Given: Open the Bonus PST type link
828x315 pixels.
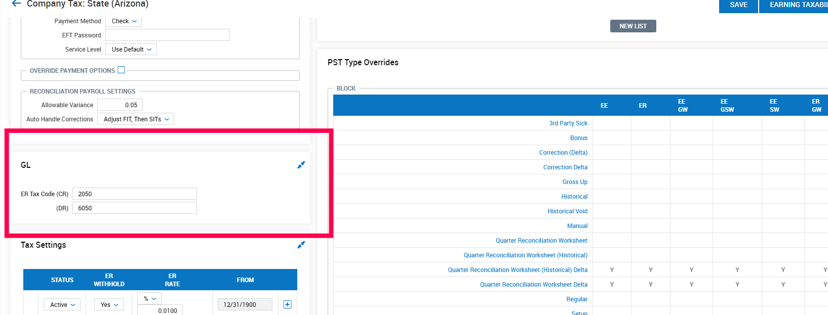Looking at the screenshot, I should pos(579,138).
